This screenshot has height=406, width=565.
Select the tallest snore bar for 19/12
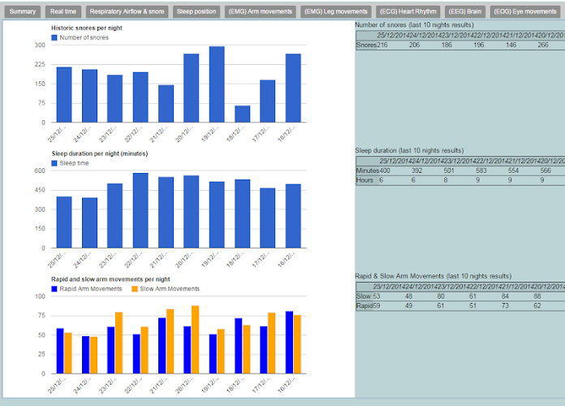click(217, 84)
